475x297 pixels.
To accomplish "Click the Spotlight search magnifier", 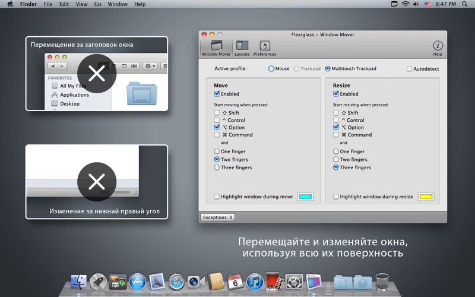I will tap(464, 4).
